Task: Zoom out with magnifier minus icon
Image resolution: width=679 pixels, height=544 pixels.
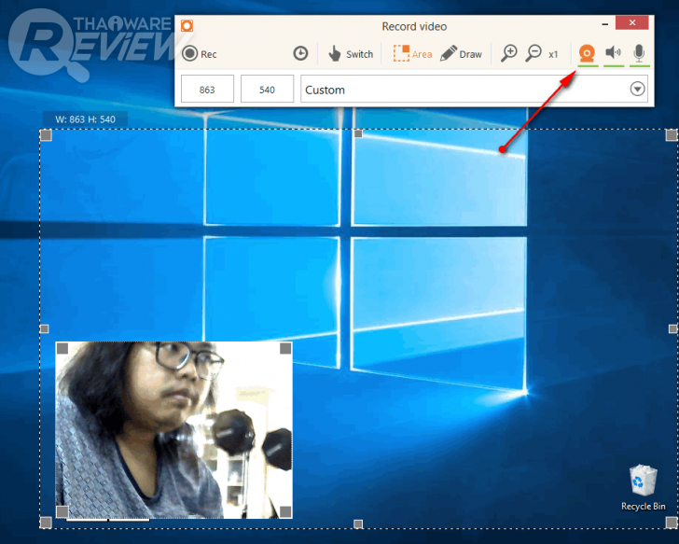Action: [x=533, y=53]
